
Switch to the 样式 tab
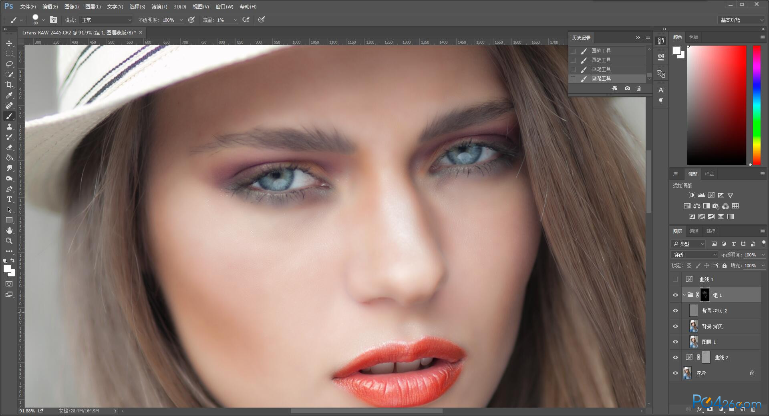point(709,174)
